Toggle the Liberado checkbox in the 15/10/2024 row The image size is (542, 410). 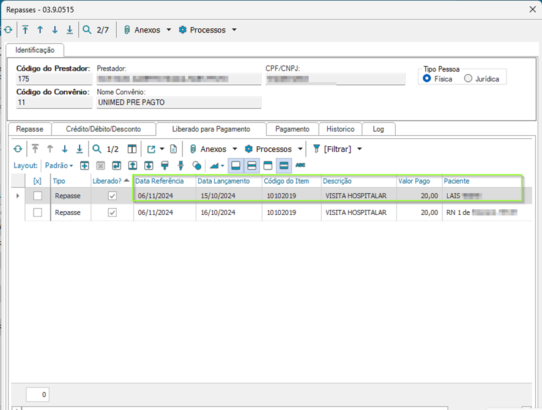(x=113, y=196)
